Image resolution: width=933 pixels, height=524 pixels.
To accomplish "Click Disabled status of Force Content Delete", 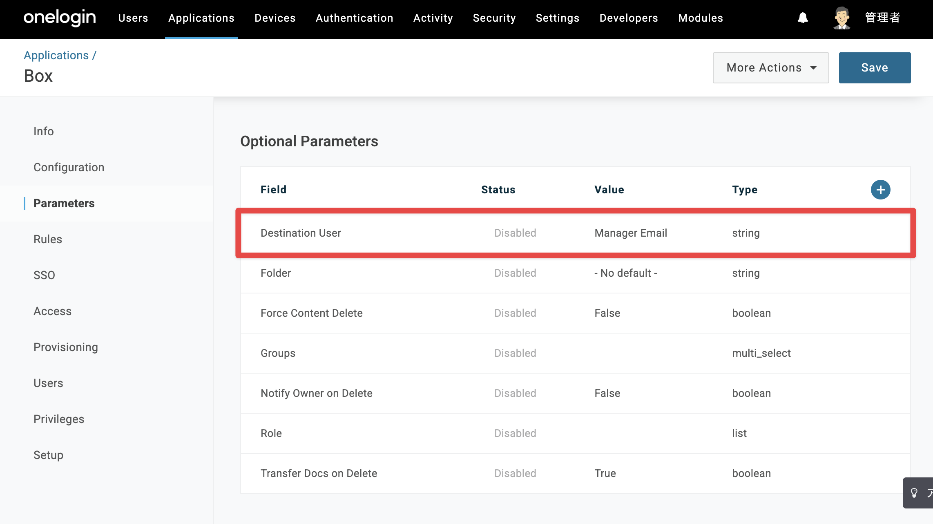I will pyautogui.click(x=515, y=313).
